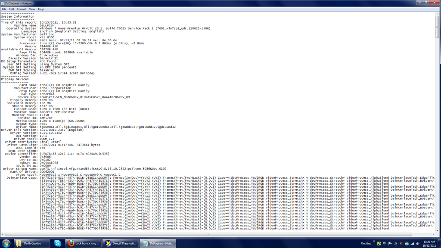
Task: Open the wireless signal bars tray icon
Action: (412, 244)
